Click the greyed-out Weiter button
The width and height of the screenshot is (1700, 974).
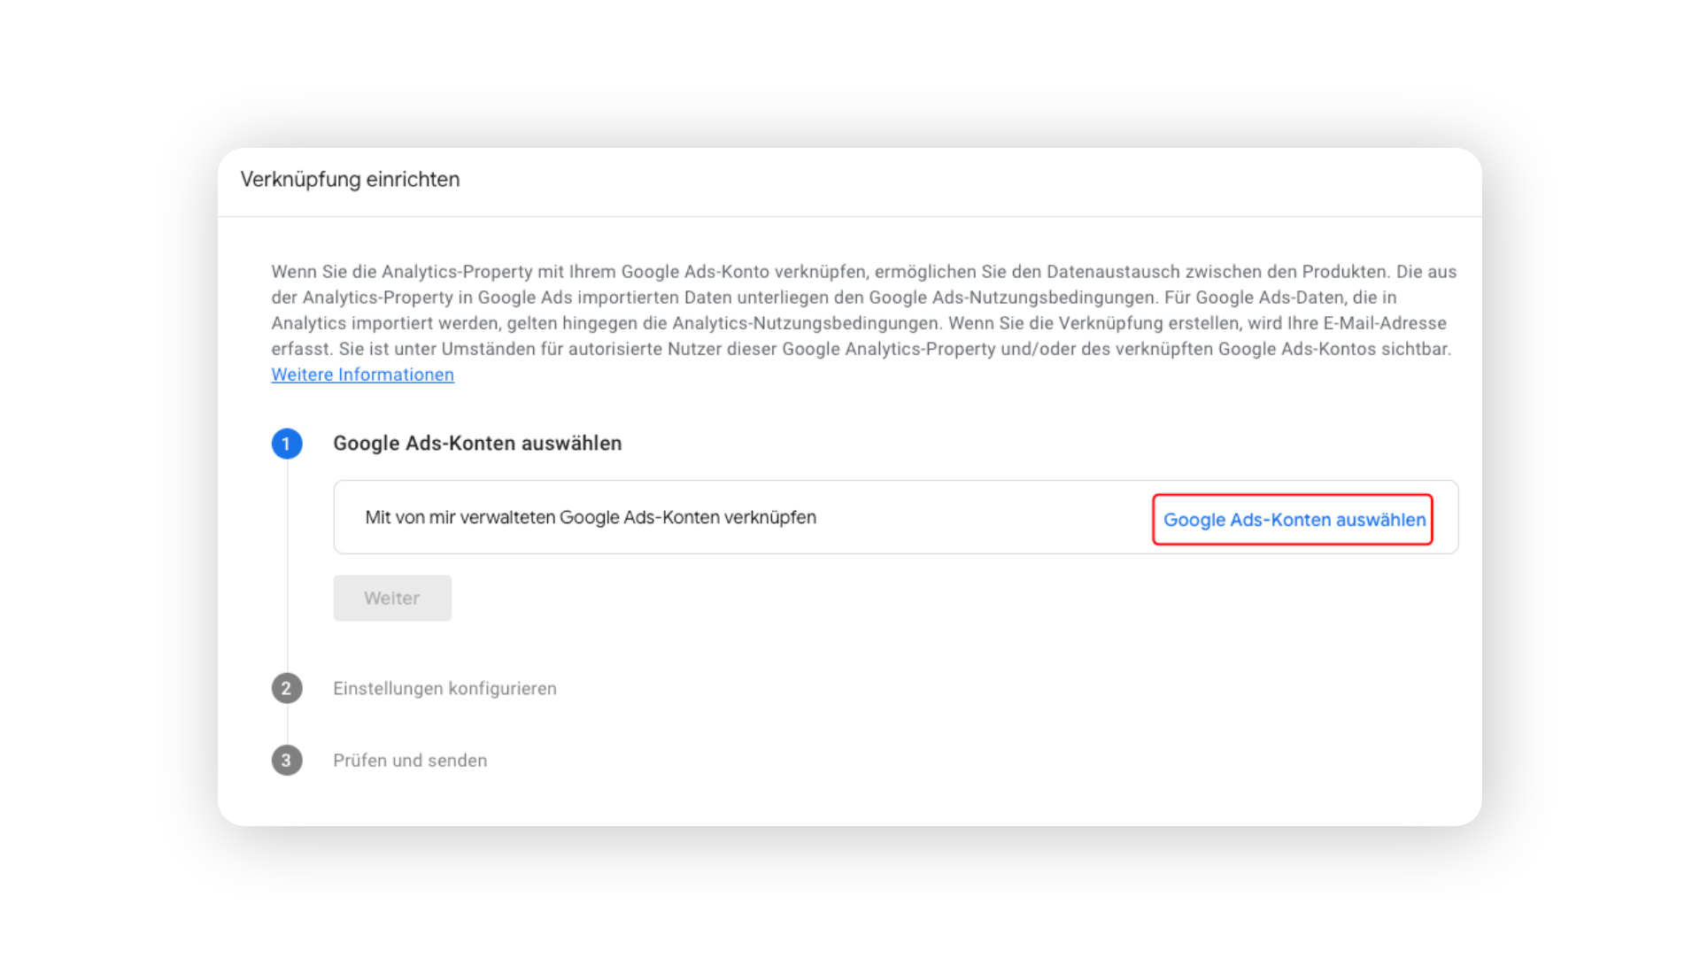392,598
